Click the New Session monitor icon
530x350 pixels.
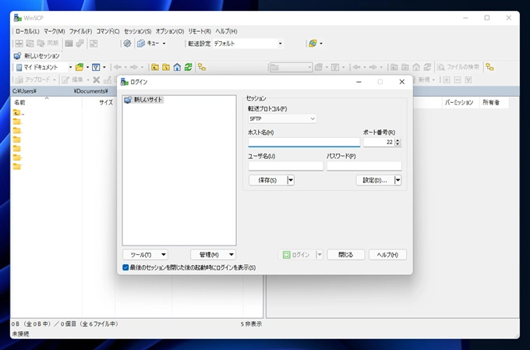point(18,56)
